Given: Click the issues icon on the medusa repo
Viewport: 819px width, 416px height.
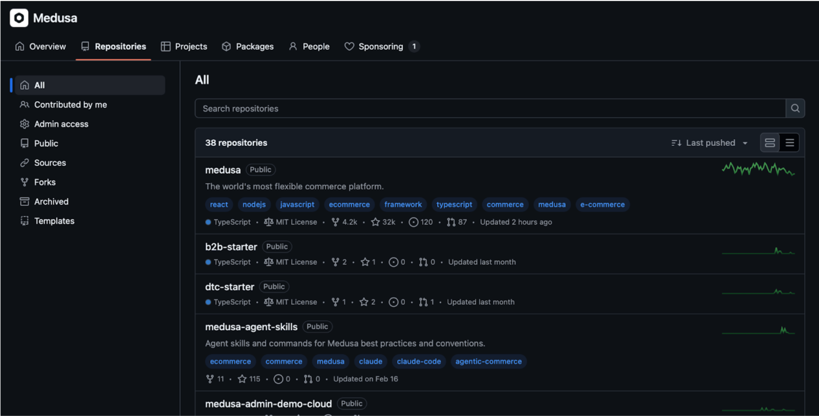Looking at the screenshot, I should pyautogui.click(x=413, y=222).
